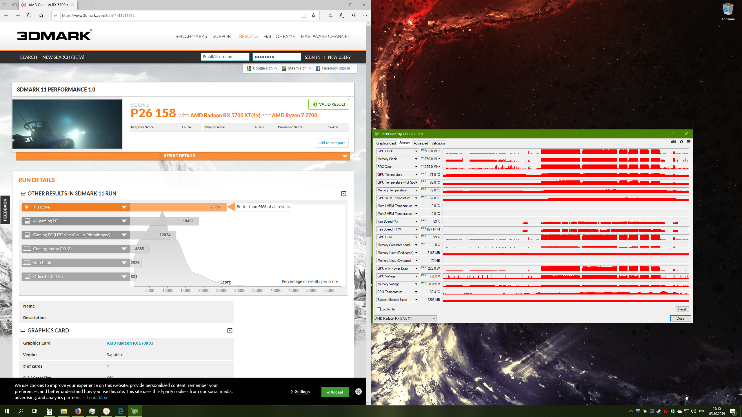
Task: Collapse Other Results in 3DMark 11 Run
Action: click(x=344, y=194)
